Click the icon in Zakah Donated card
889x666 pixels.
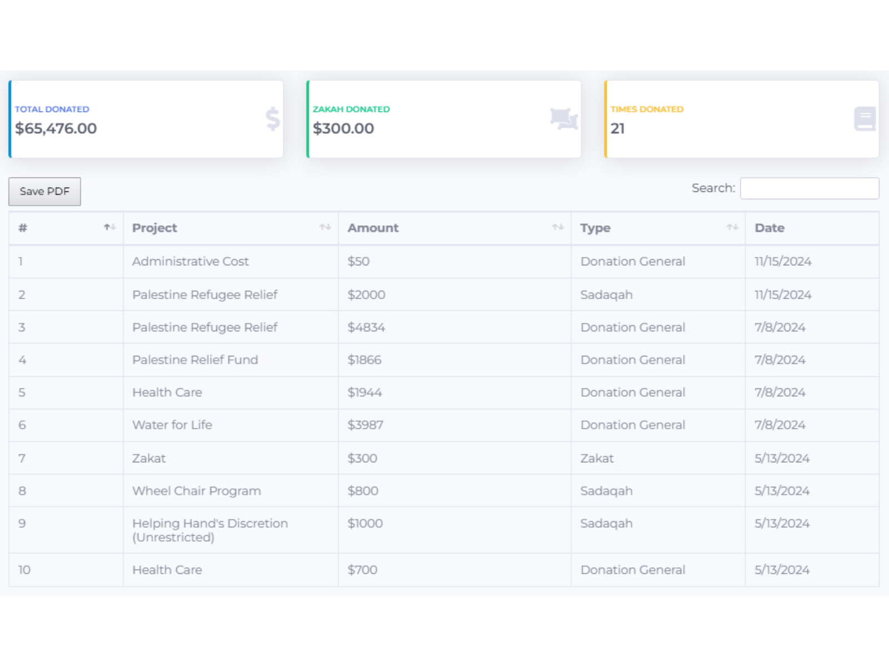tap(564, 119)
